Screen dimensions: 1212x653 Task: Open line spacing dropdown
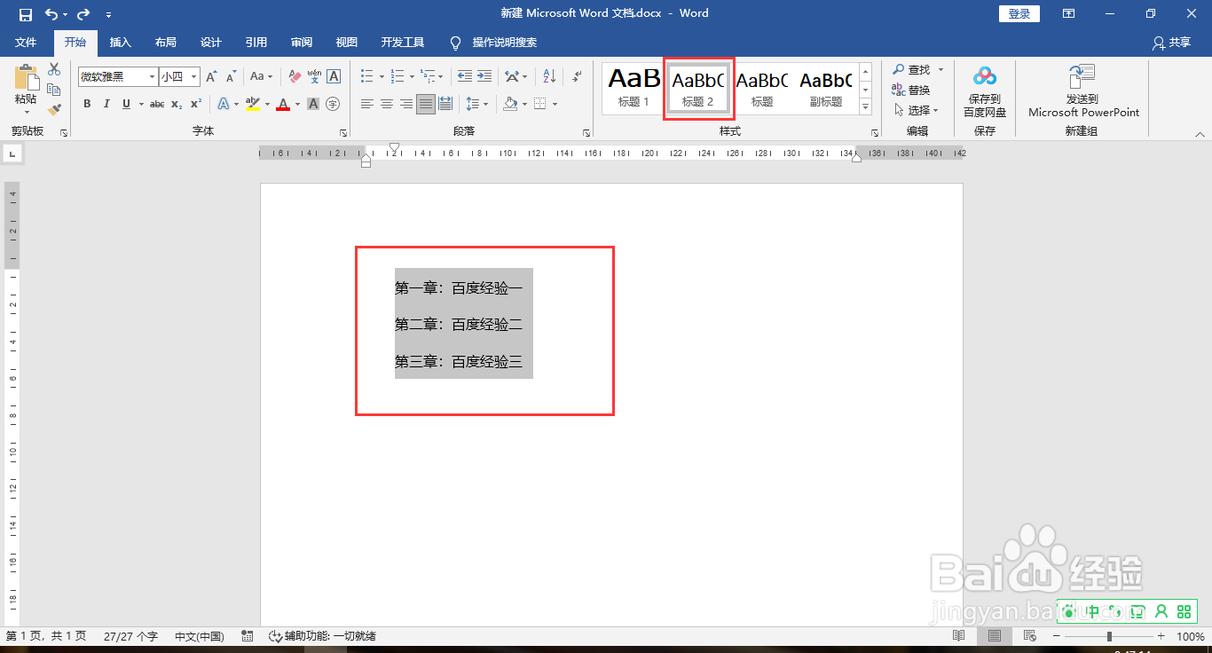click(x=477, y=104)
